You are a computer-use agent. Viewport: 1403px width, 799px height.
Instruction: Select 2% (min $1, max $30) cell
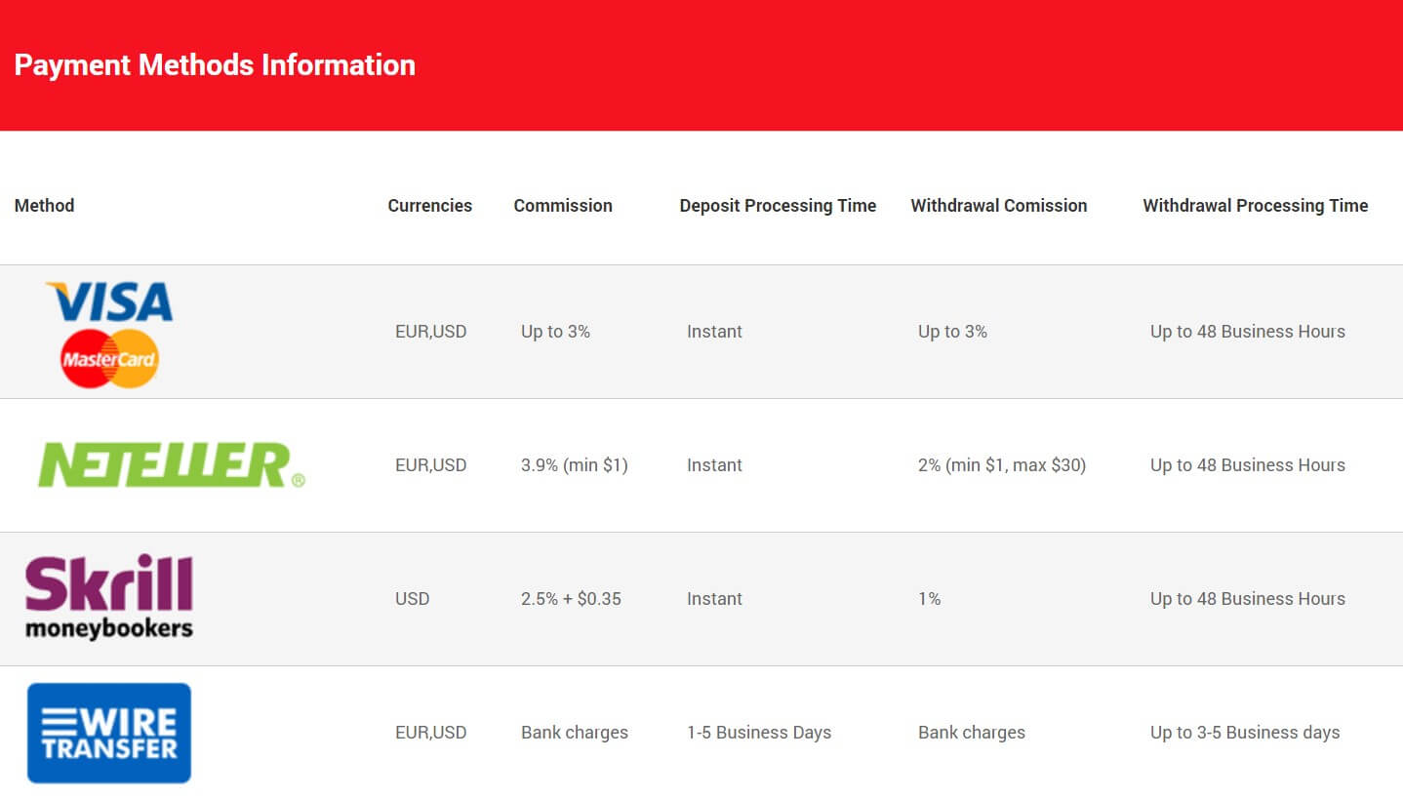[x=1001, y=465]
